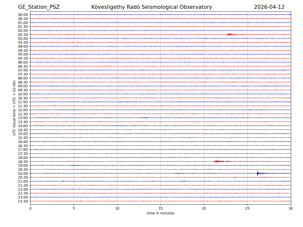Click the 2026-04-12 date label
303x227 pixels.
[269, 7]
